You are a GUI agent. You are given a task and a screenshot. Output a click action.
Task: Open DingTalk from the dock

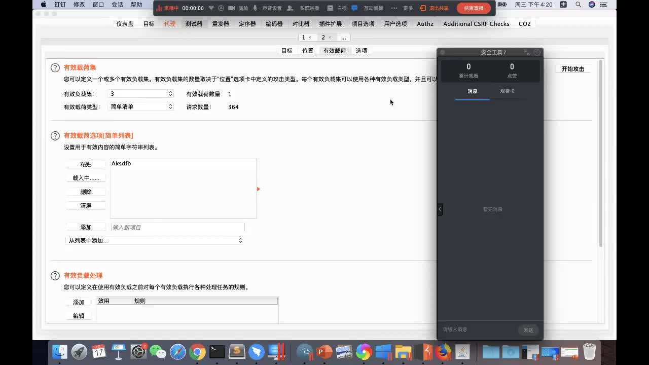[x=257, y=351]
